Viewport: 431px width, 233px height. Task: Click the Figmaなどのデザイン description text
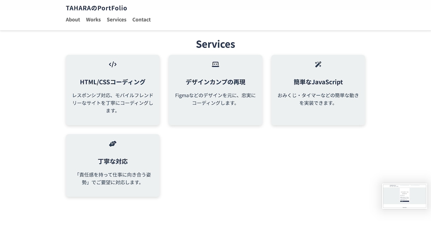215,99
